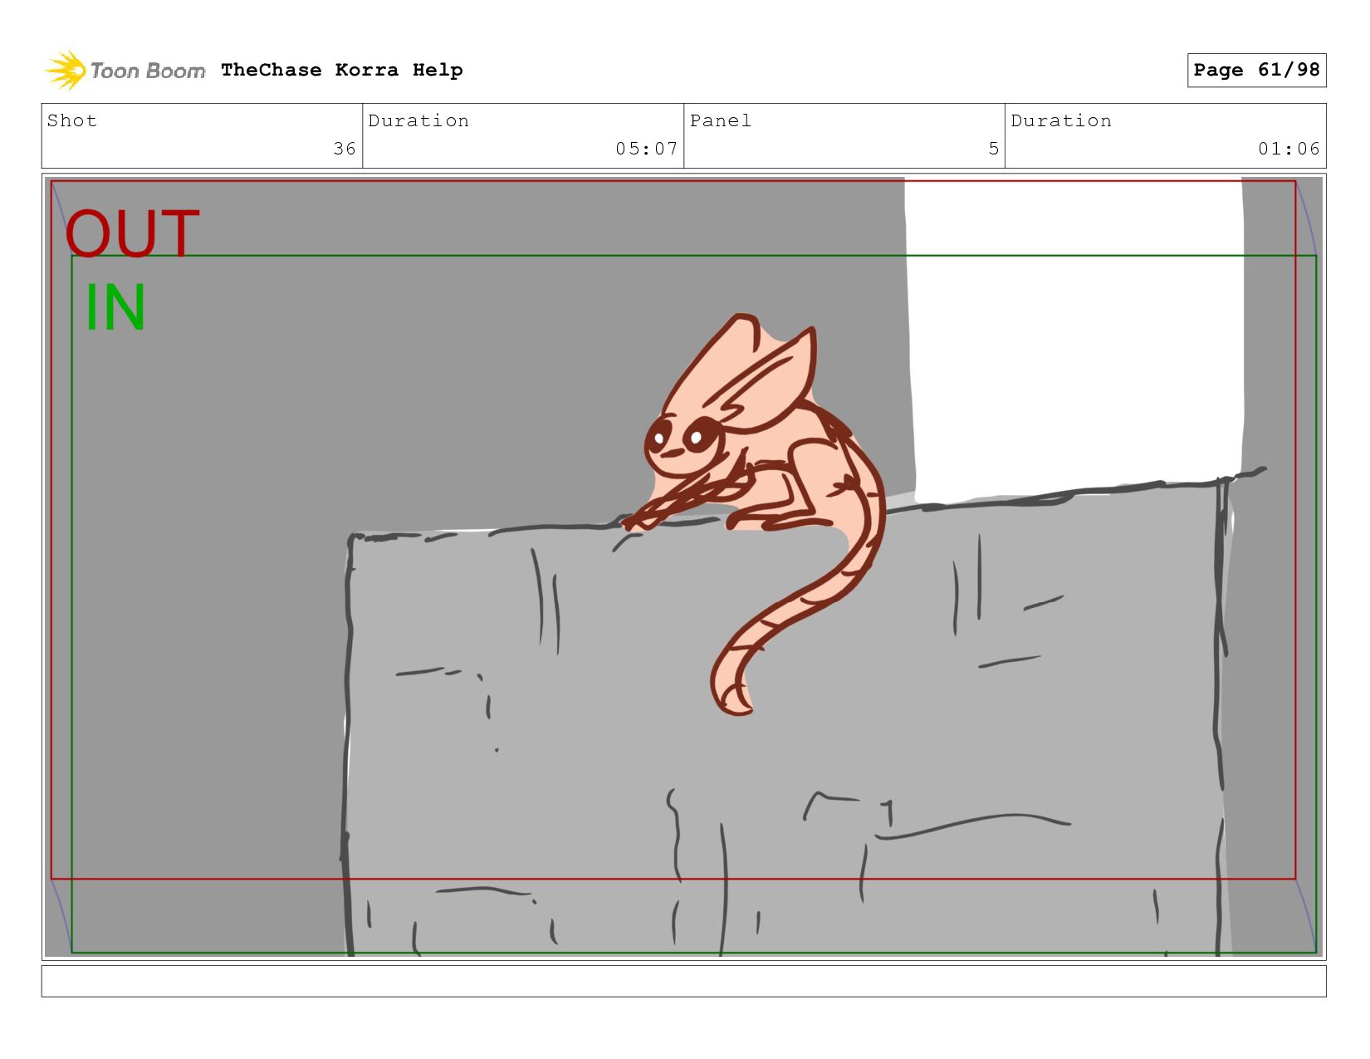Click the 'Shot' header label
The image size is (1370, 1059).
pyautogui.click(x=72, y=121)
